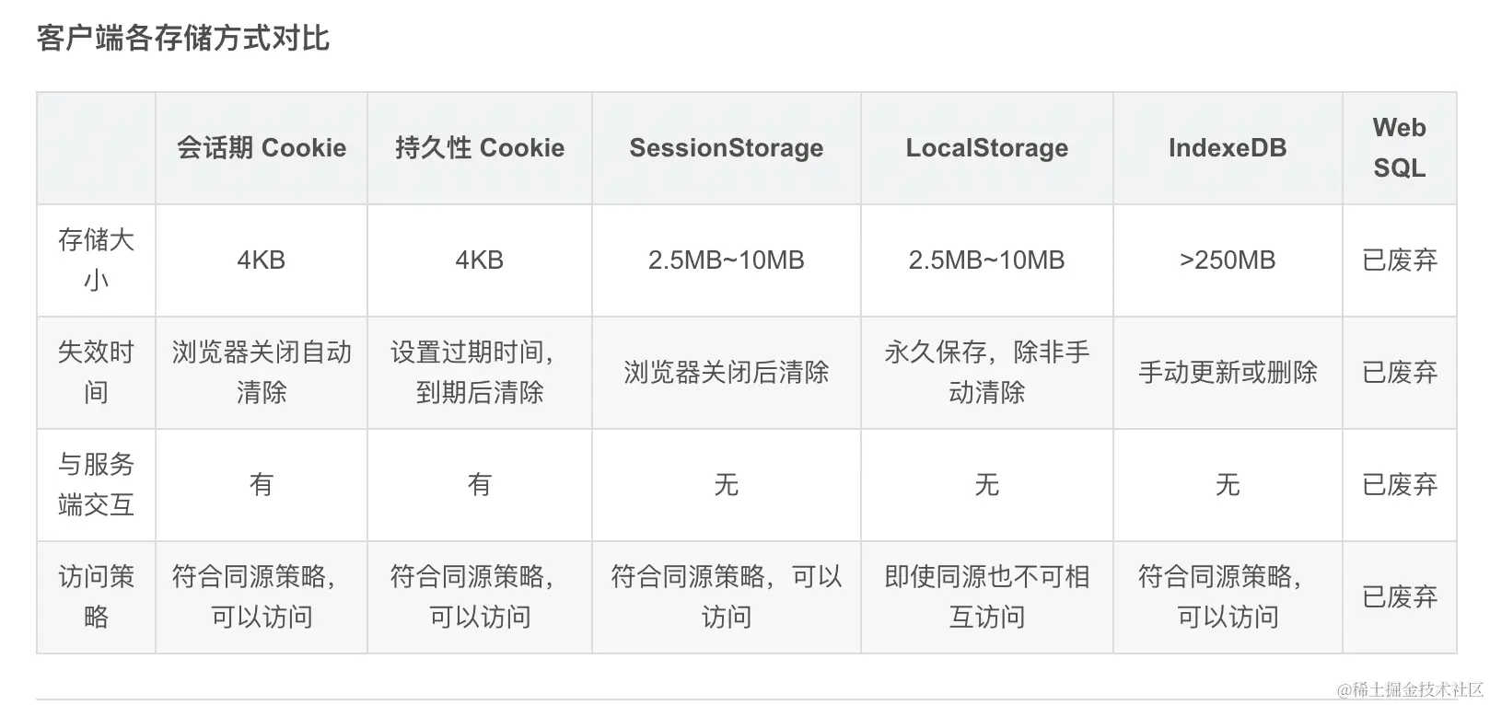Click SessionStorage's 2.5MB~10MB storage size cell

[726, 260]
